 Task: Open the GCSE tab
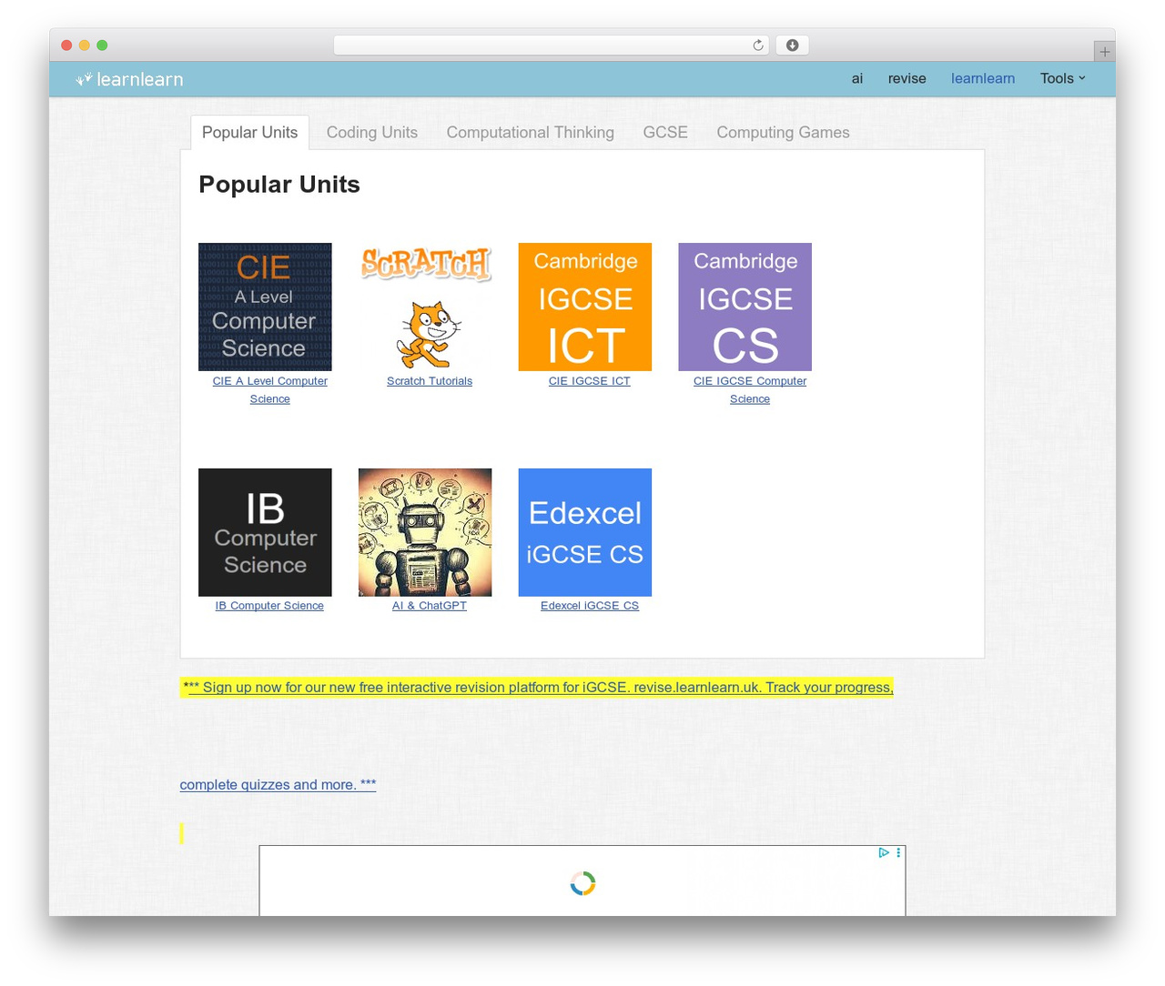(665, 133)
